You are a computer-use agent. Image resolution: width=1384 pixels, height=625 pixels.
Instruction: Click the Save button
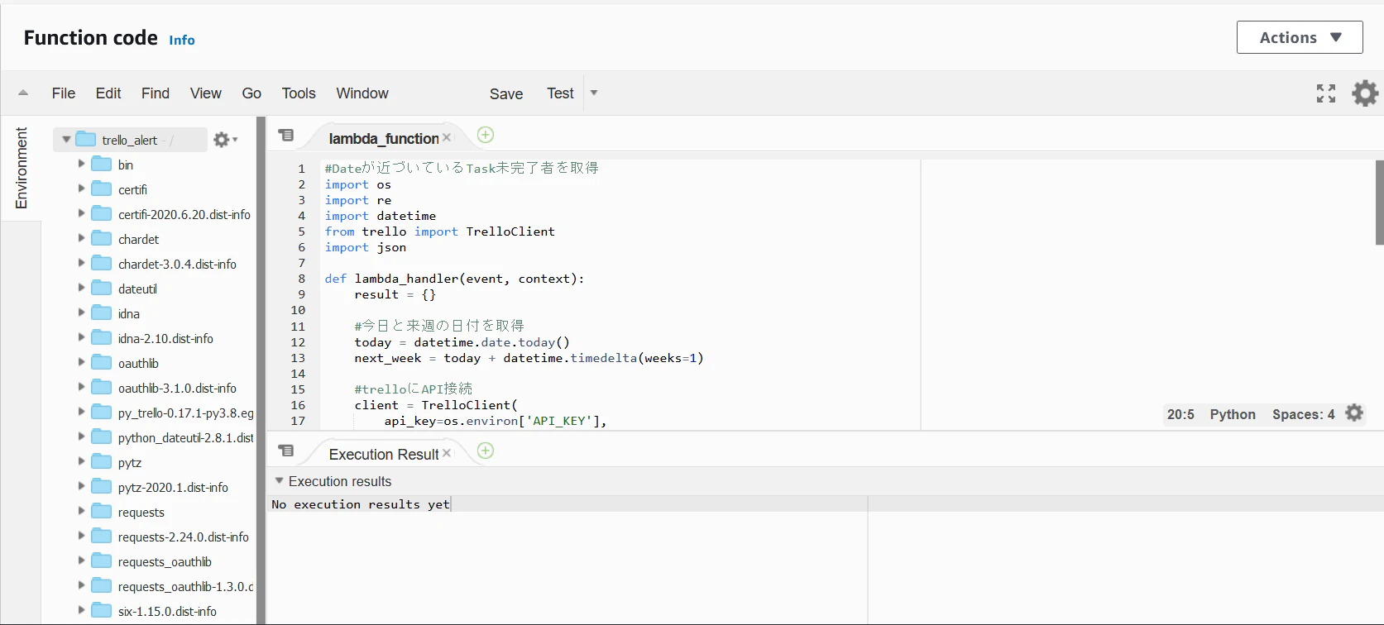tap(506, 94)
